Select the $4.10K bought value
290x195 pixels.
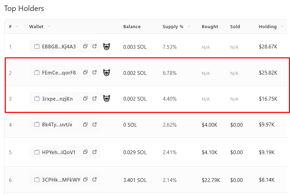click(210, 152)
